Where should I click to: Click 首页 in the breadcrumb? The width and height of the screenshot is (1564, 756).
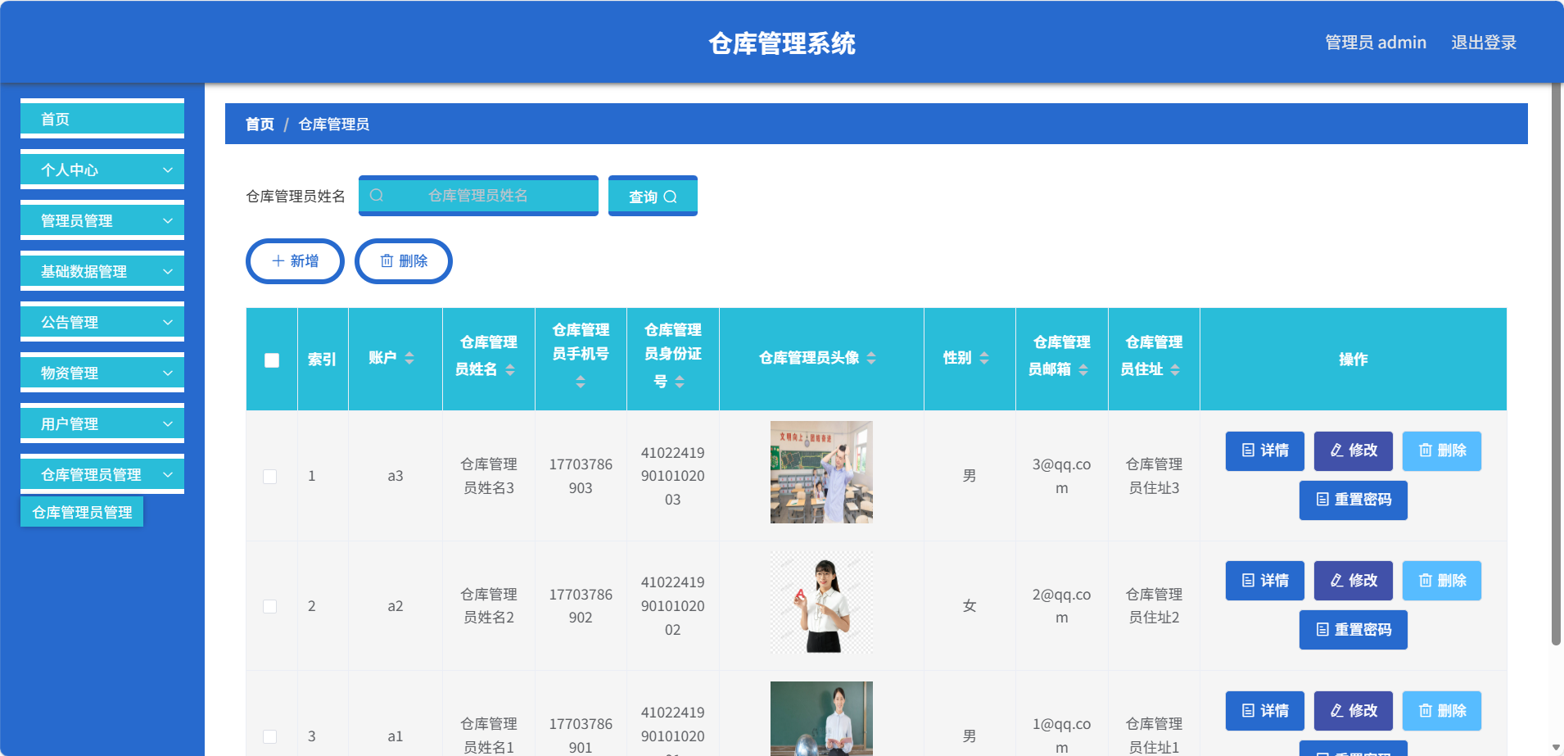click(x=260, y=124)
